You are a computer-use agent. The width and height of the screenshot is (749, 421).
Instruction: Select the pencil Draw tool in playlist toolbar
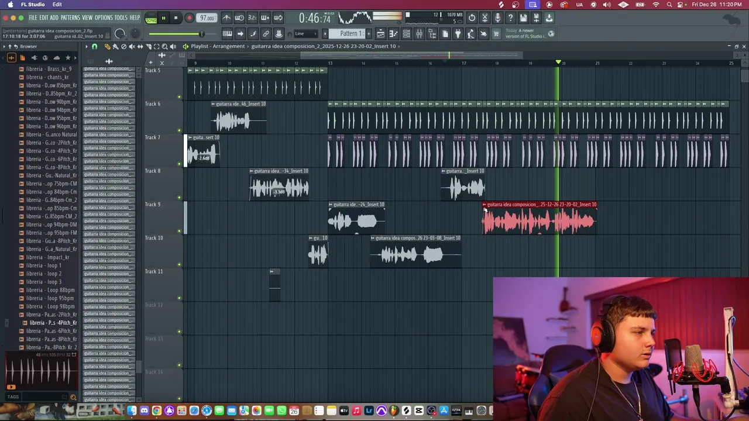point(107,46)
